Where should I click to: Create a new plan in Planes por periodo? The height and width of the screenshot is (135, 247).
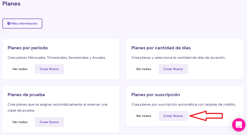[49, 69]
